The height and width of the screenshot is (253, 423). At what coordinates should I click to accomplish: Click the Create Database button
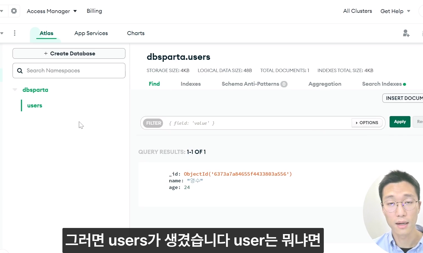tap(69, 53)
